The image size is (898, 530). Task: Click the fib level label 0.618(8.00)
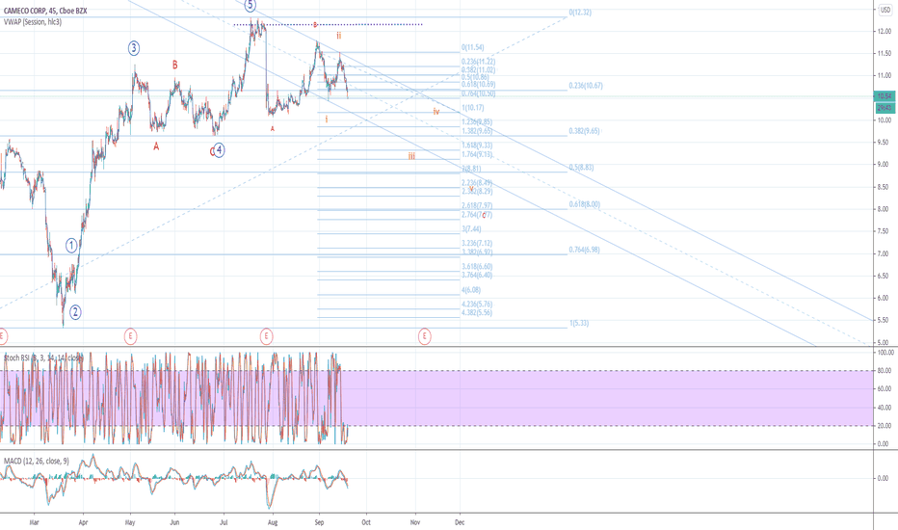(x=584, y=204)
